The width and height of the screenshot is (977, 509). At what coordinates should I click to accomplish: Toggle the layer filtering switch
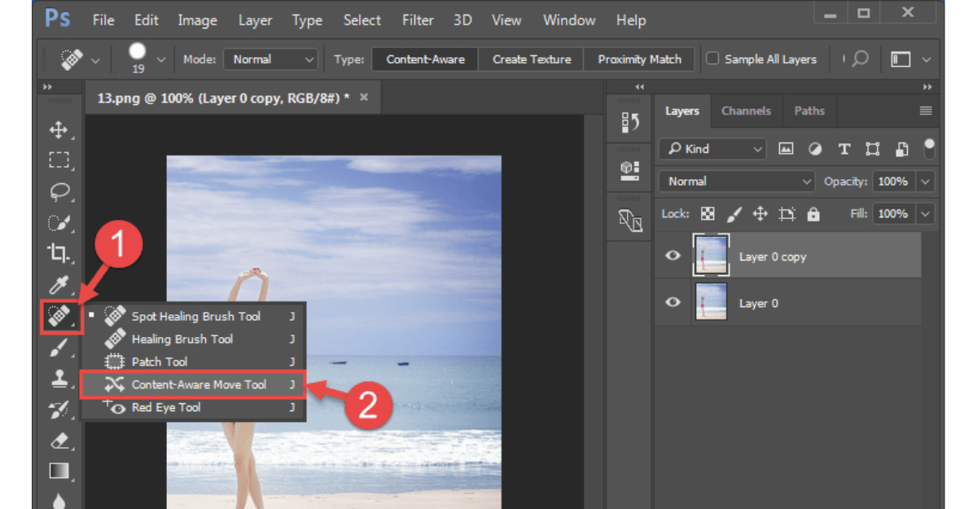coord(930,148)
